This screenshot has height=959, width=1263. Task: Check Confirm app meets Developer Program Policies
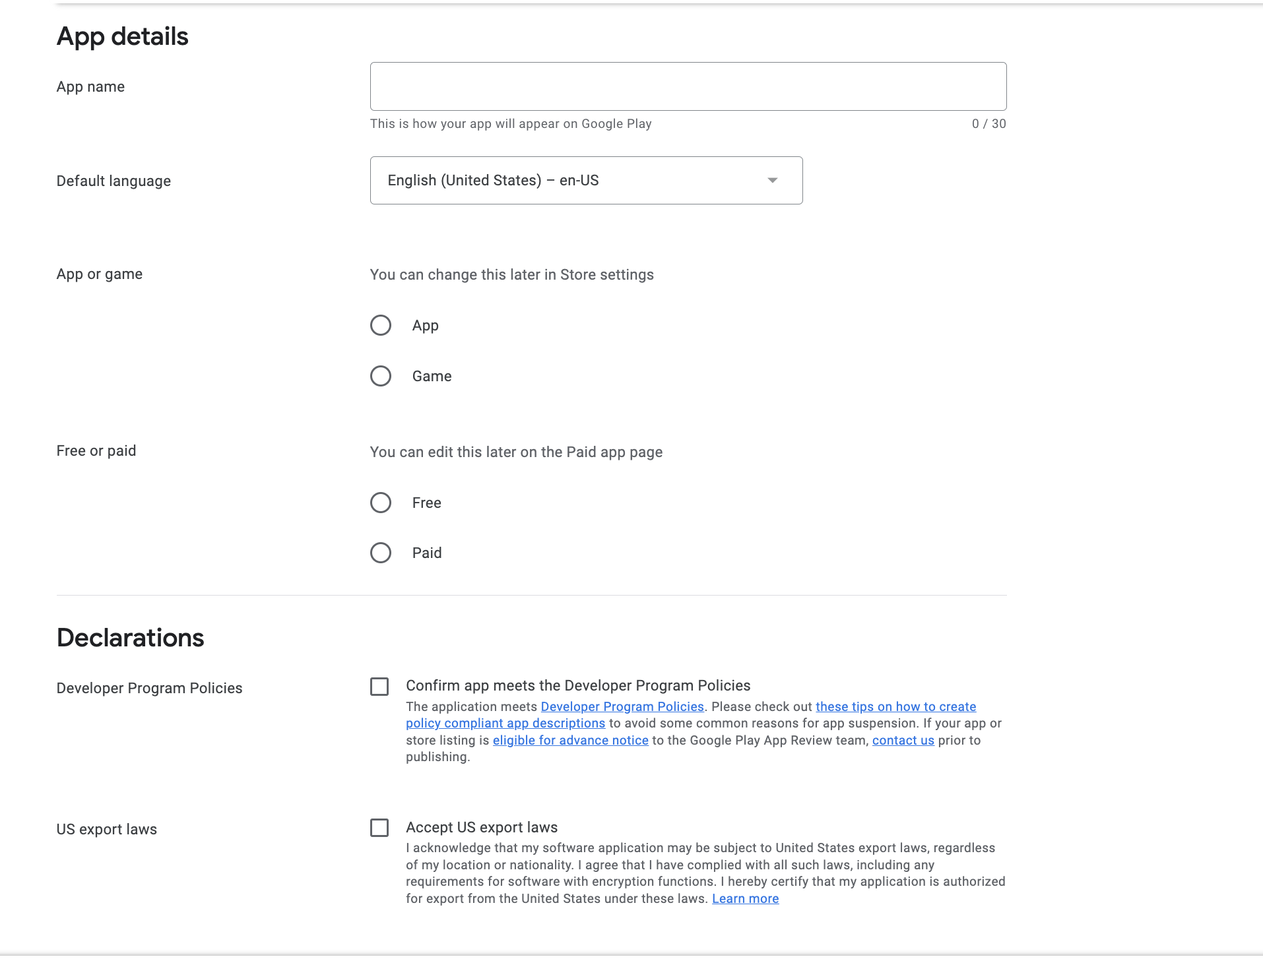click(379, 687)
